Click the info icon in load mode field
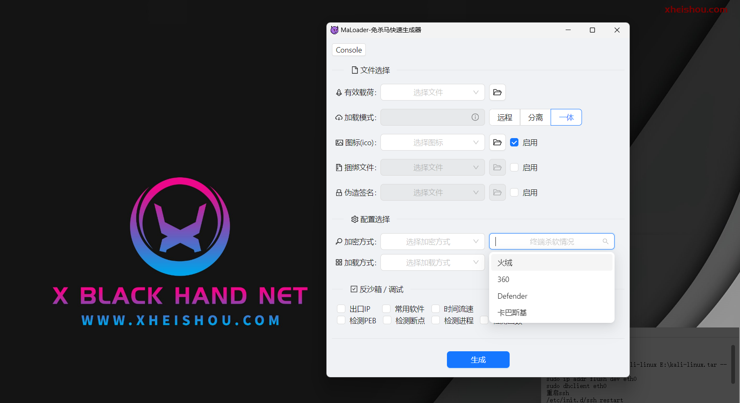The image size is (740, 403). tap(475, 117)
